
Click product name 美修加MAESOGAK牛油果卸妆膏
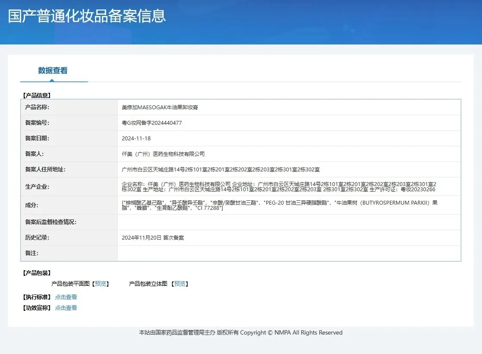[160, 107]
